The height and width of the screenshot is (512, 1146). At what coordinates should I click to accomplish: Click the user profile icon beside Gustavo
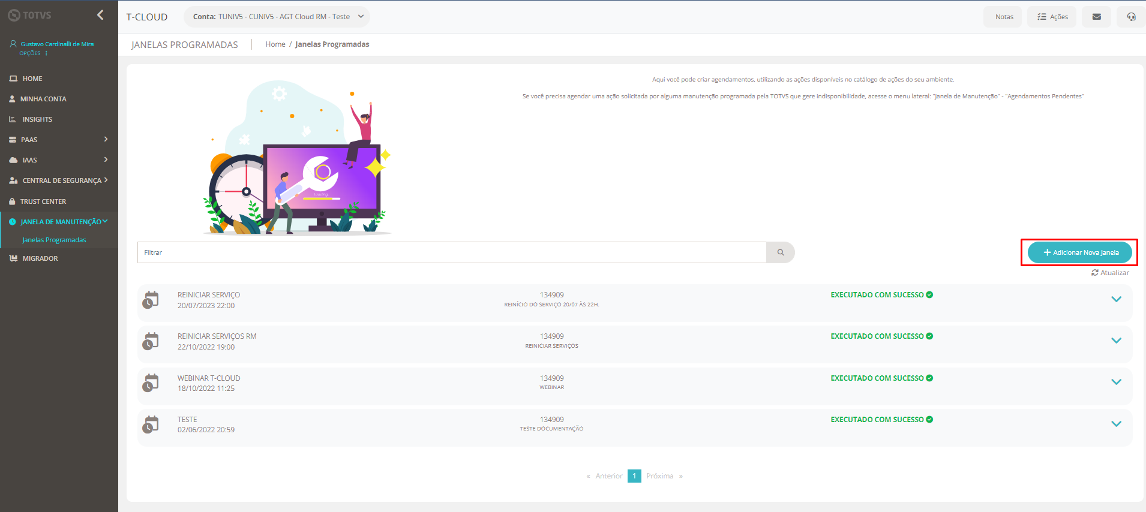[x=13, y=44]
